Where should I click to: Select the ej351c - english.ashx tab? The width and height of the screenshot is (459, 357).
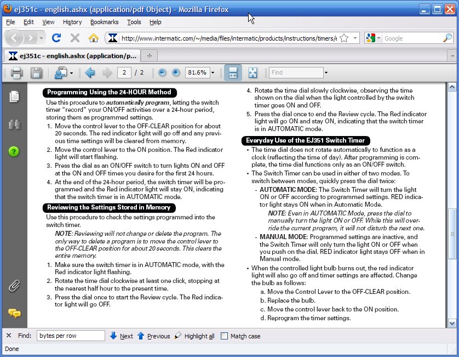point(72,56)
